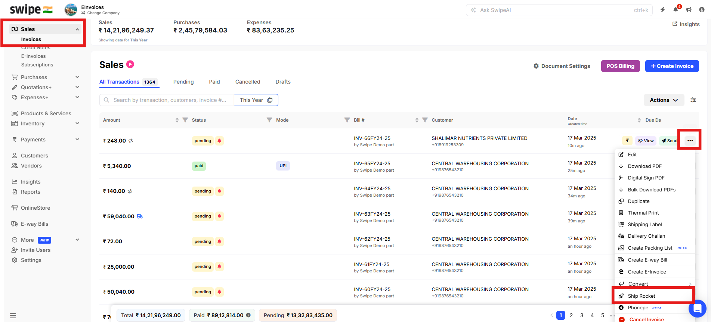Select Ship Rocket from the menu
711x322 pixels.
(x=655, y=296)
